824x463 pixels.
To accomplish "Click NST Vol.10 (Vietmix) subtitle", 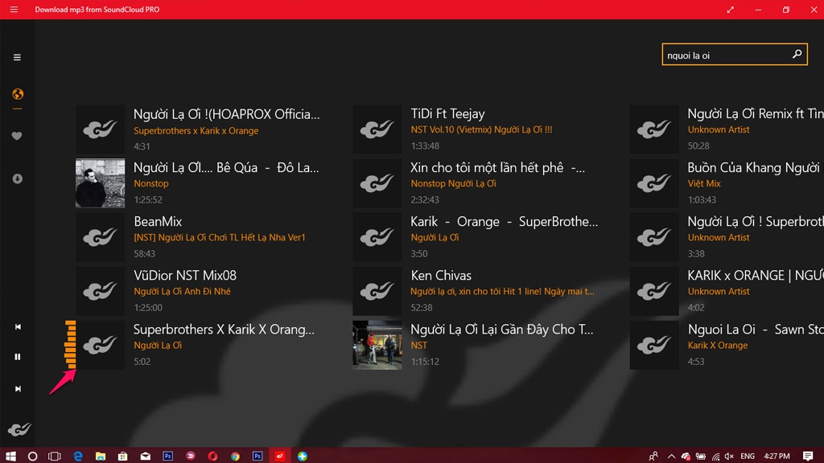I will click(481, 129).
